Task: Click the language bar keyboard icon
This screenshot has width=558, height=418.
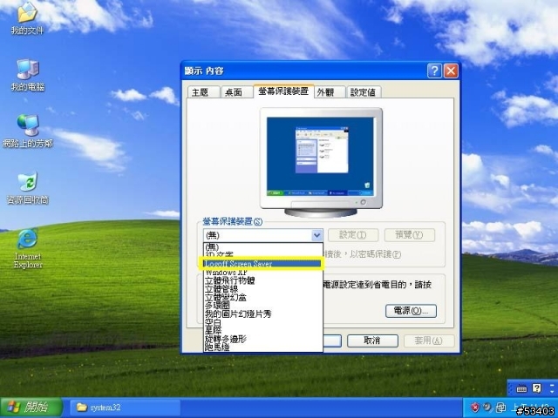Action: [x=521, y=388]
